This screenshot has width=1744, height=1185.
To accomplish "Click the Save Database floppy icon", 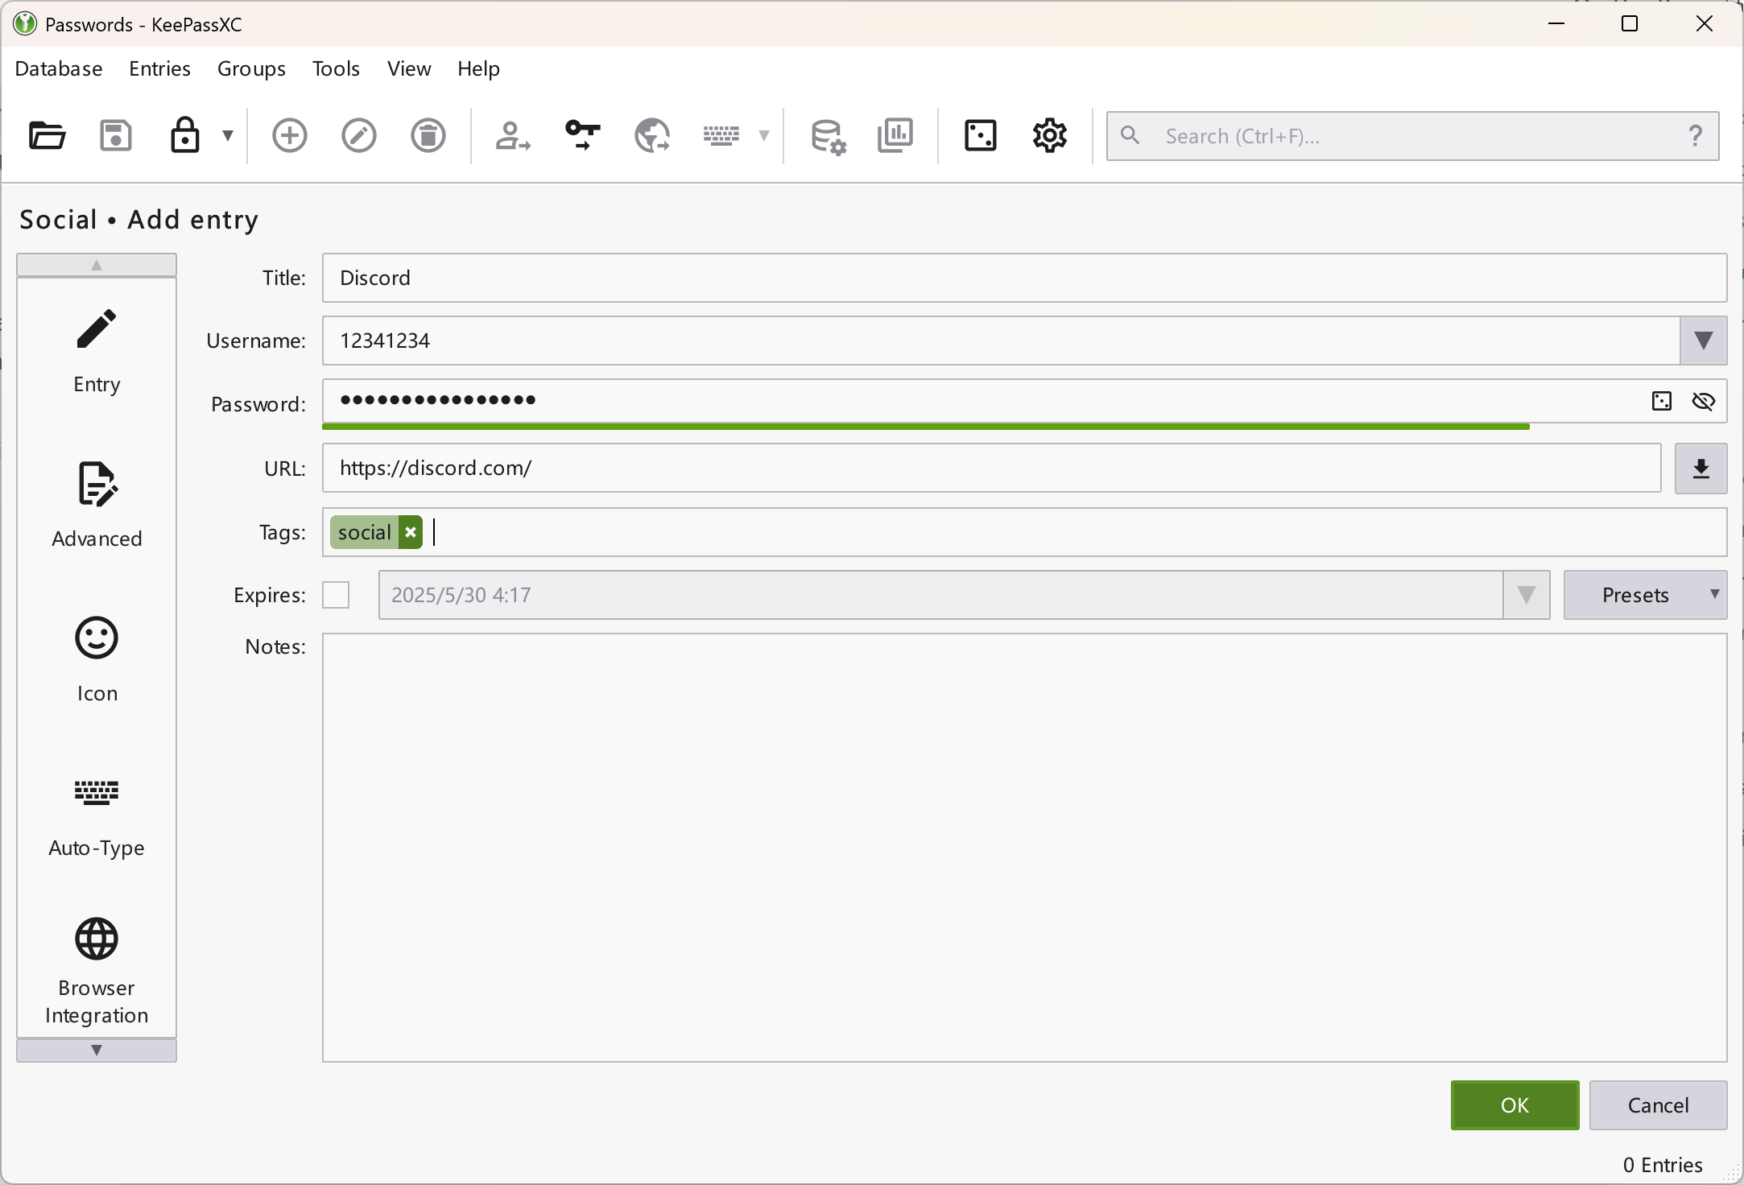I will (116, 135).
